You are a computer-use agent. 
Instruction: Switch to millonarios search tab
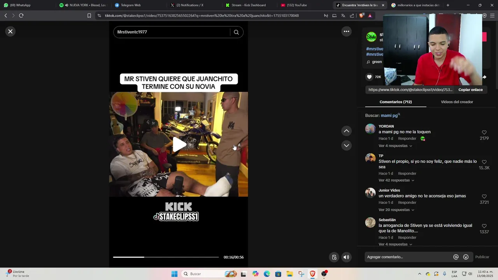416,5
